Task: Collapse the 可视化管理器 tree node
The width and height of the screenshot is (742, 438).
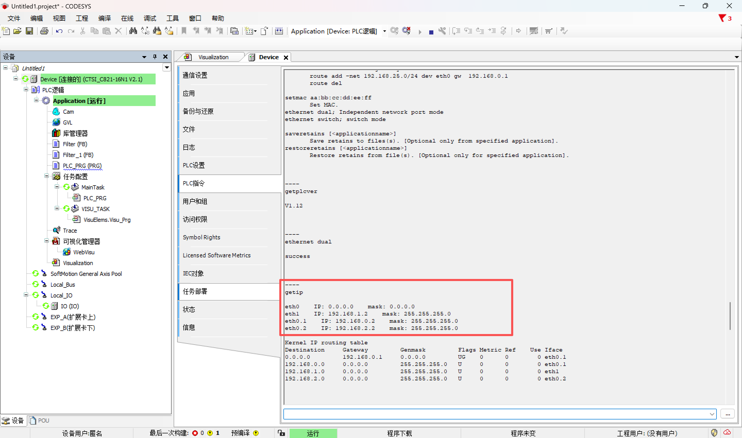Action: [x=46, y=241]
